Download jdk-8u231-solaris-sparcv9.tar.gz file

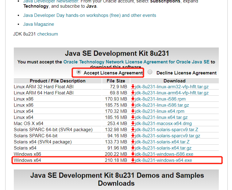[168, 136]
